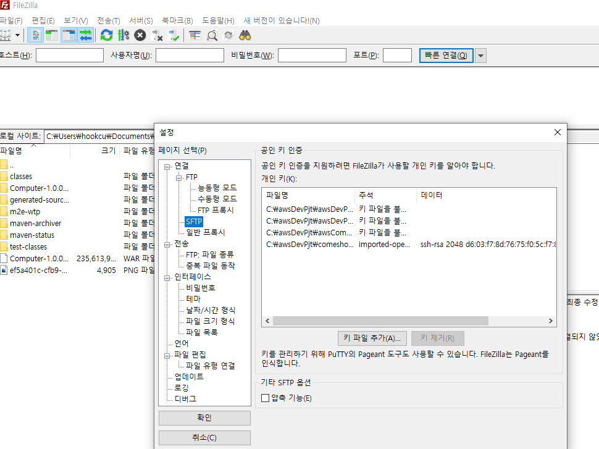This screenshot has height=449, width=599.
Task: Click 새 버전이 있습니다 menu item
Action: (282, 20)
